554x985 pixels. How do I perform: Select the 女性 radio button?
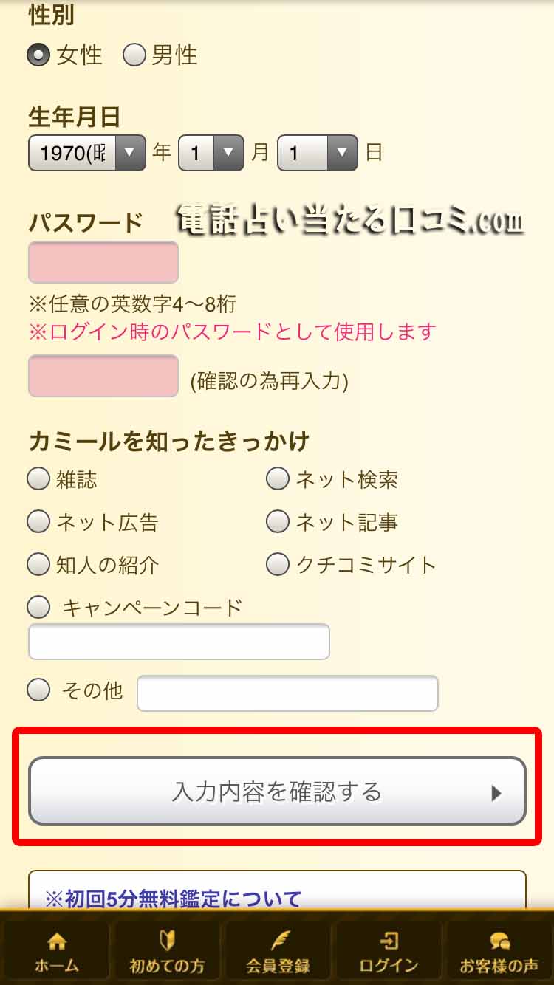38,55
